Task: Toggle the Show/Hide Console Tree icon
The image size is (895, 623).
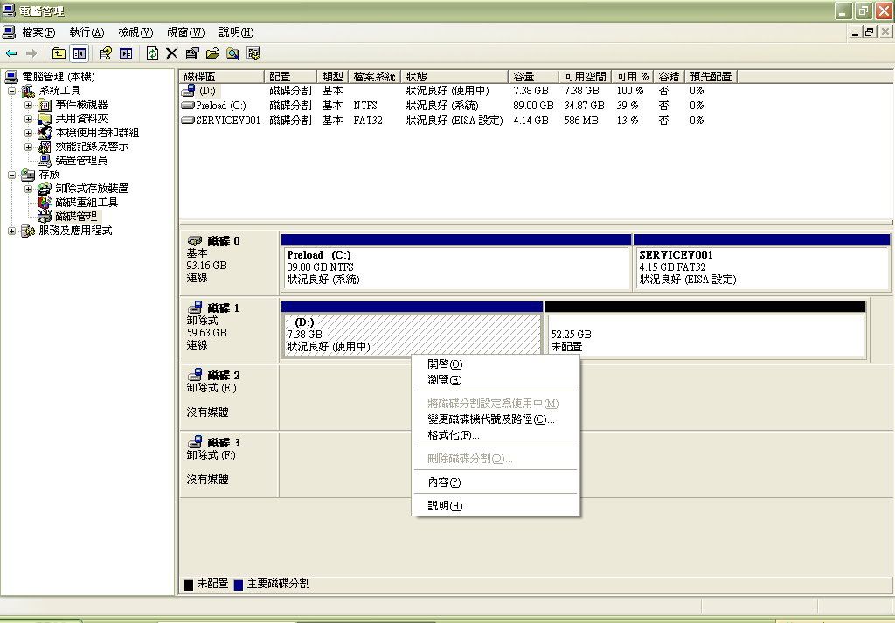Action: click(79, 53)
